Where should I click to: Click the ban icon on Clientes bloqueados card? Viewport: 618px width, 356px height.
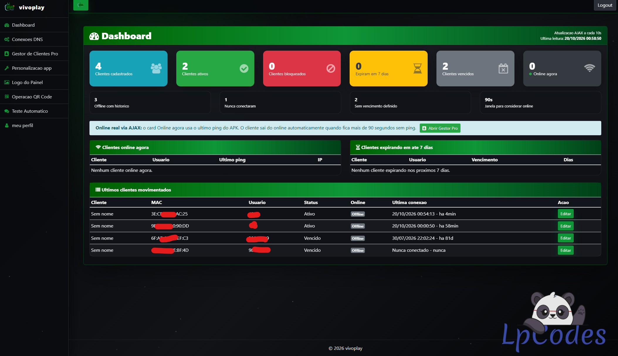[x=331, y=69]
